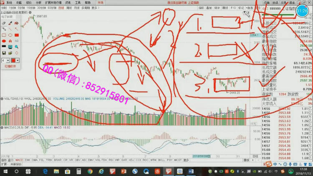Image resolution: width=313 pixels, height=176 pixels.
Task: Click the save floppy disk icon
Action: [x=4, y=53]
